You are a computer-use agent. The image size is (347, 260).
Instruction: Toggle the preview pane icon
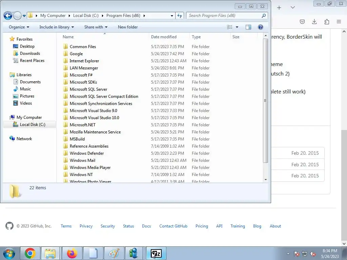coord(248,27)
